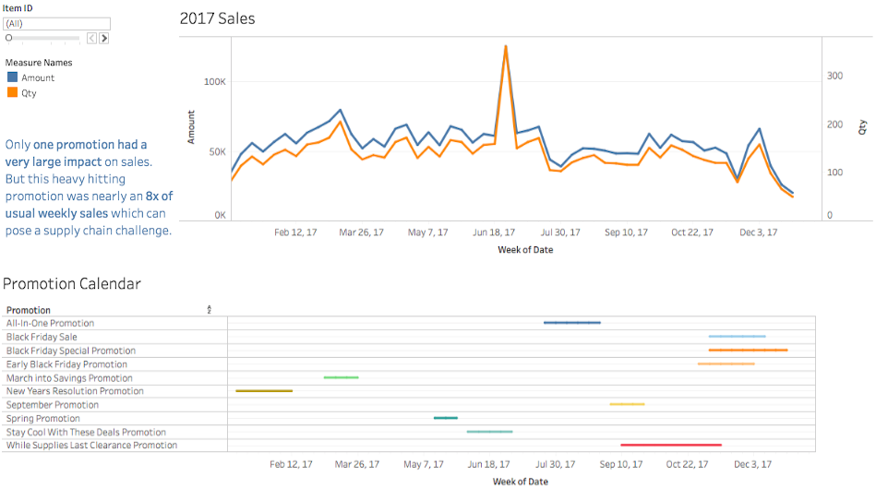Click the Amount axis title

click(x=191, y=127)
